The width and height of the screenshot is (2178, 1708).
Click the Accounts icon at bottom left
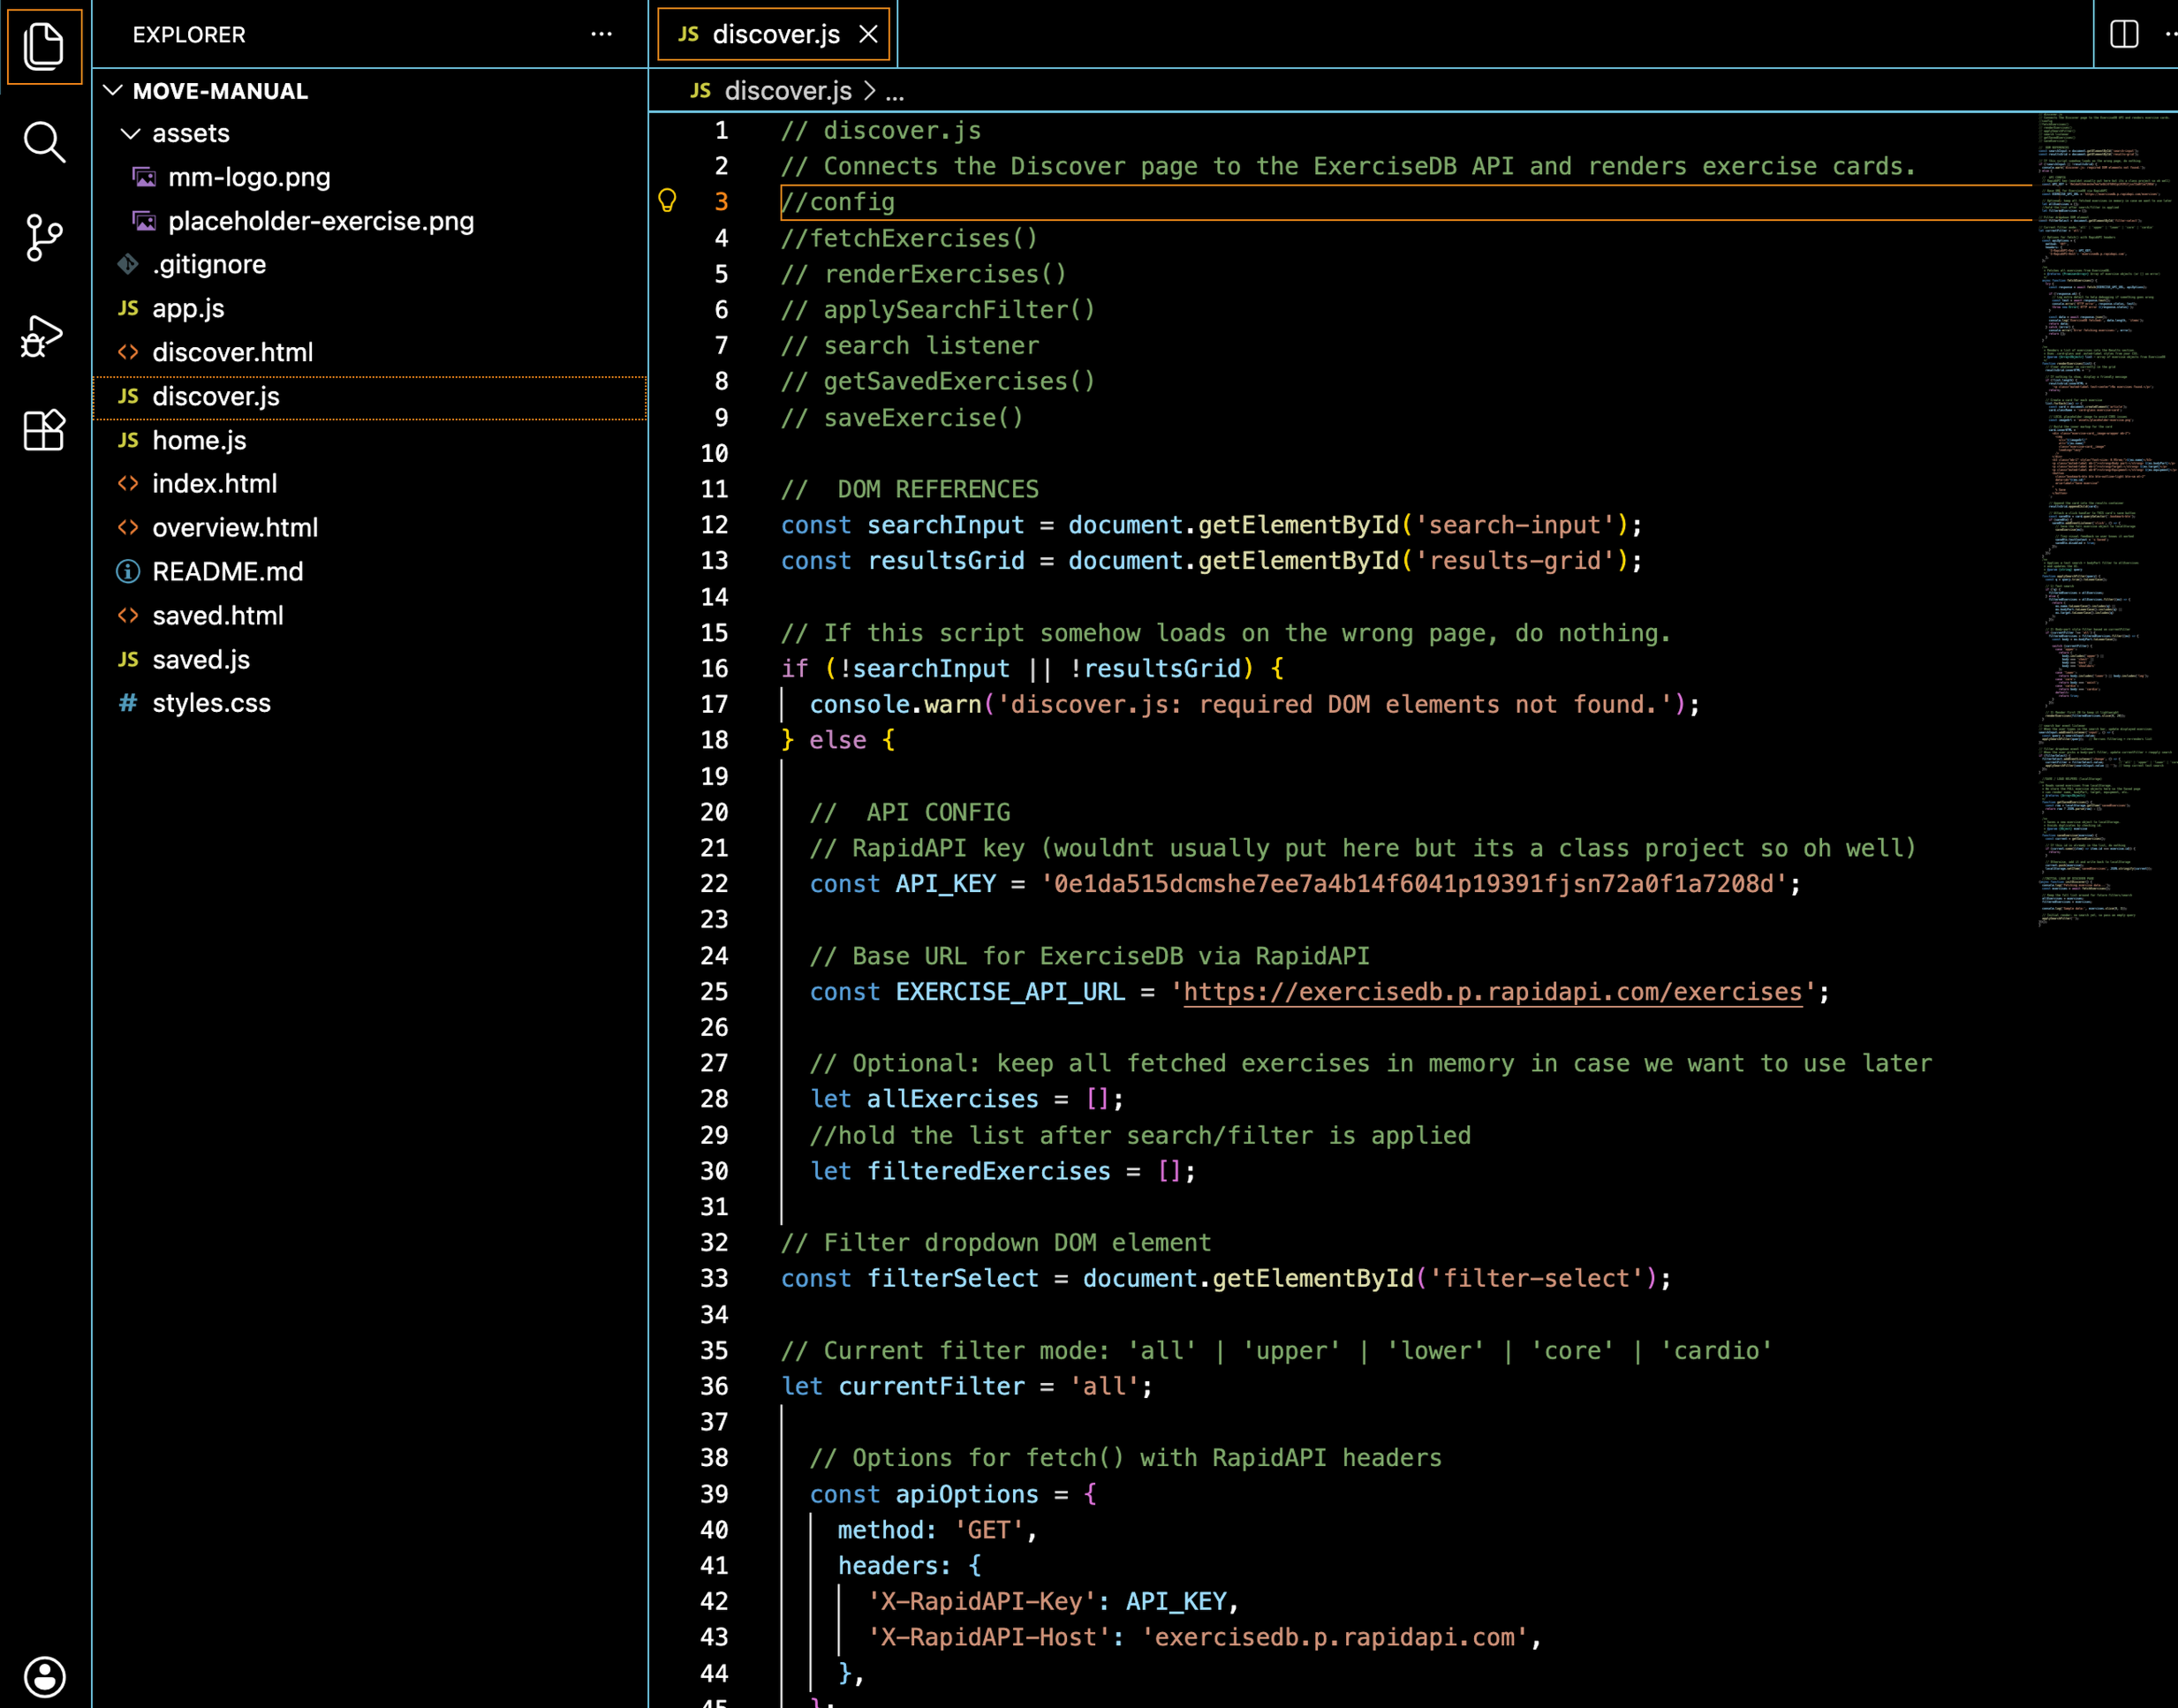pos(44,1675)
